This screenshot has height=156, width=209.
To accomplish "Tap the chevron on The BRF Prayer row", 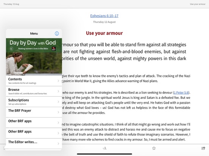I will click(58, 112).
